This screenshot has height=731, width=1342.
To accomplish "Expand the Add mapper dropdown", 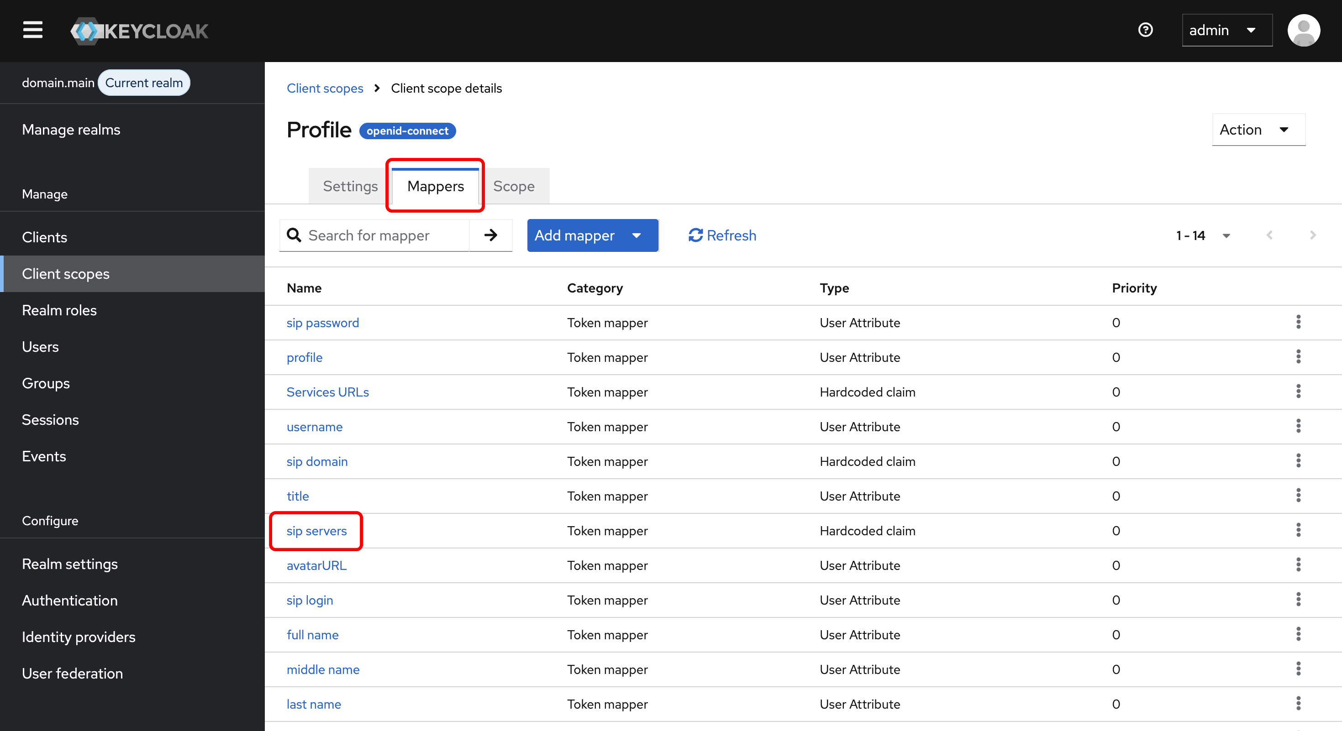I will (592, 235).
